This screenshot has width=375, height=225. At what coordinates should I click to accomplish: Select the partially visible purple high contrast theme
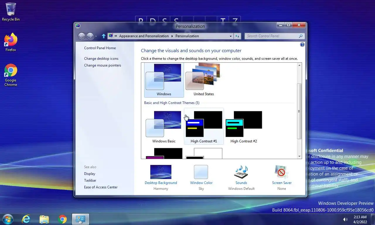(164, 153)
